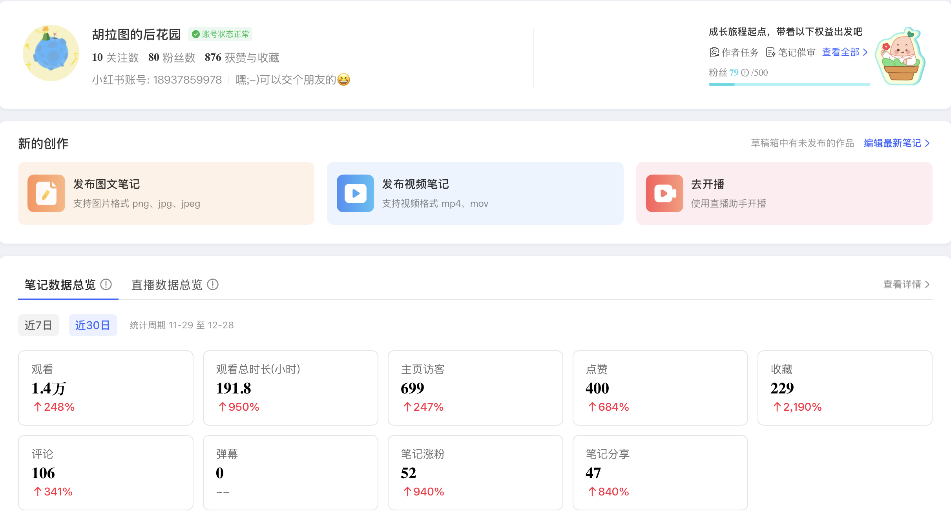Click the fan growth progress bar

[789, 84]
